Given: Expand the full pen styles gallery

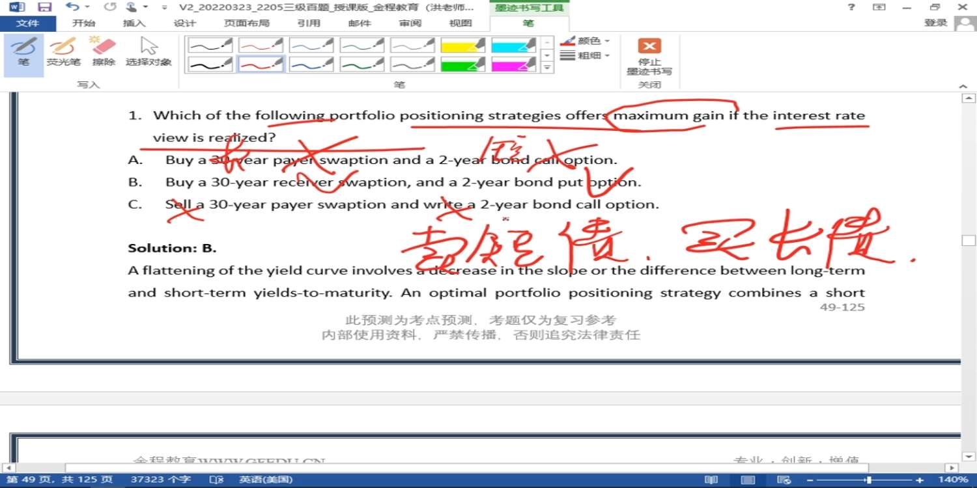Looking at the screenshot, I should pyautogui.click(x=548, y=67).
